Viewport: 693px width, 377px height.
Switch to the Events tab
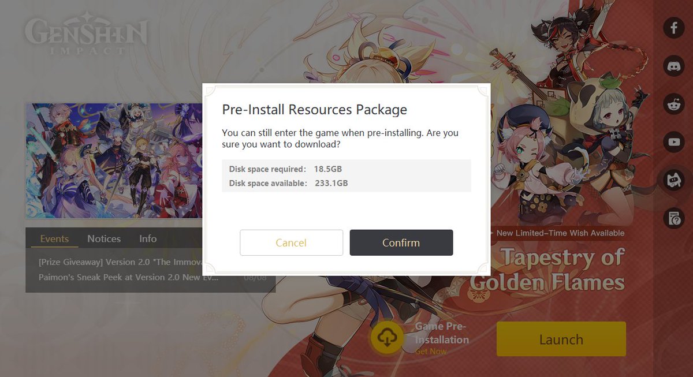(x=54, y=238)
